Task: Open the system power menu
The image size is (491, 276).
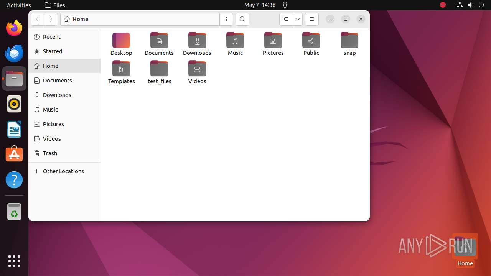Action: pyautogui.click(x=481, y=5)
